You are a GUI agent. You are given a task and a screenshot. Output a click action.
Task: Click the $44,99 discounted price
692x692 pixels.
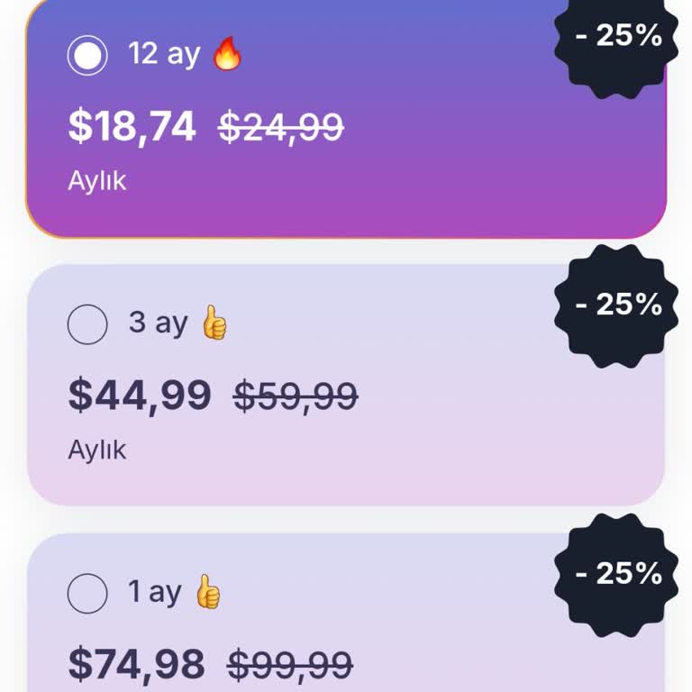coord(140,396)
